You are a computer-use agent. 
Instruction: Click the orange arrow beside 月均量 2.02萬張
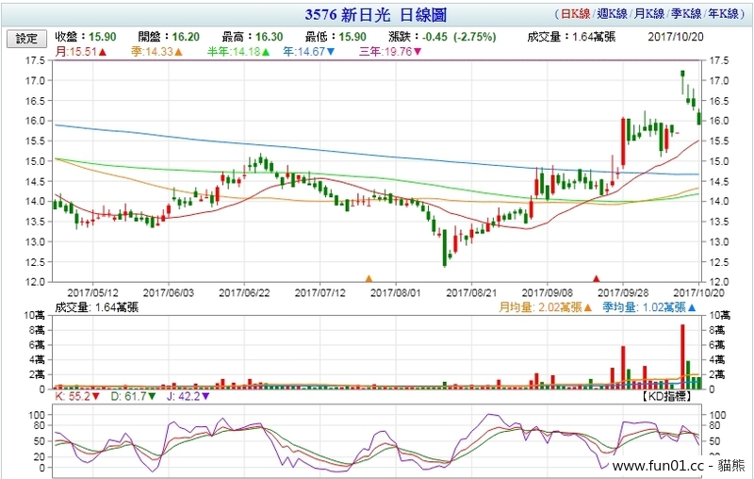coord(588,306)
